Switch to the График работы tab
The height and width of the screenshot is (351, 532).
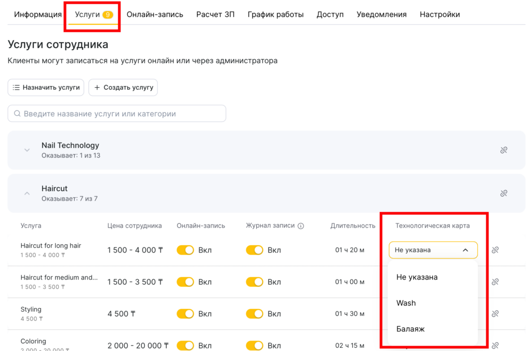[x=275, y=15]
